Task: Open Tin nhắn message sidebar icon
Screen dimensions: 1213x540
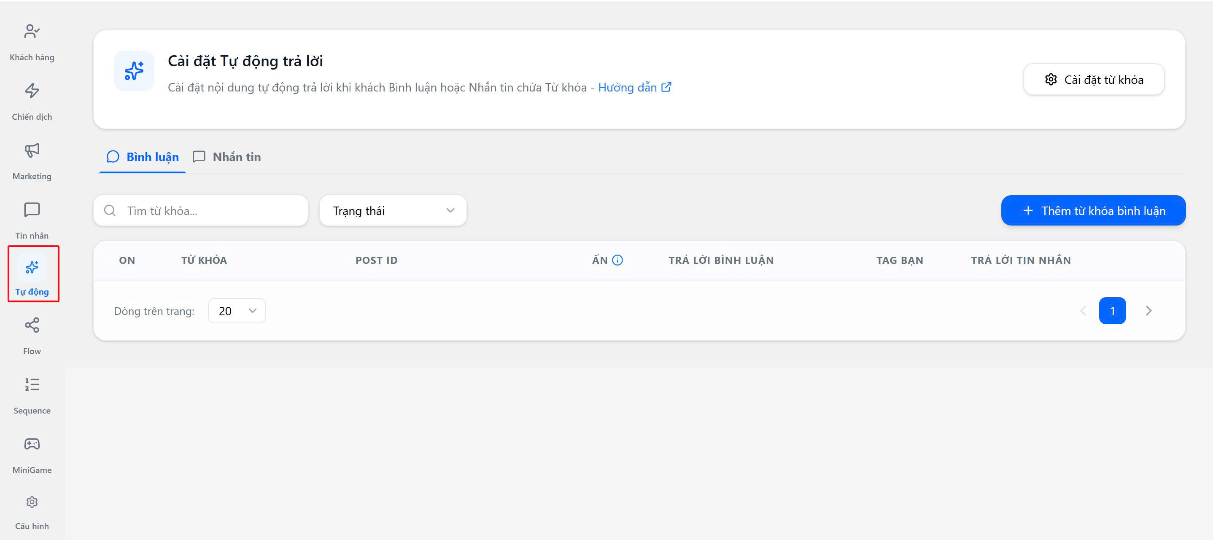Action: click(x=32, y=210)
